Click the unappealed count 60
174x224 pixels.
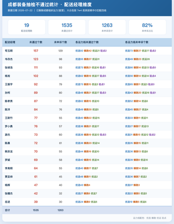(60, 135)
